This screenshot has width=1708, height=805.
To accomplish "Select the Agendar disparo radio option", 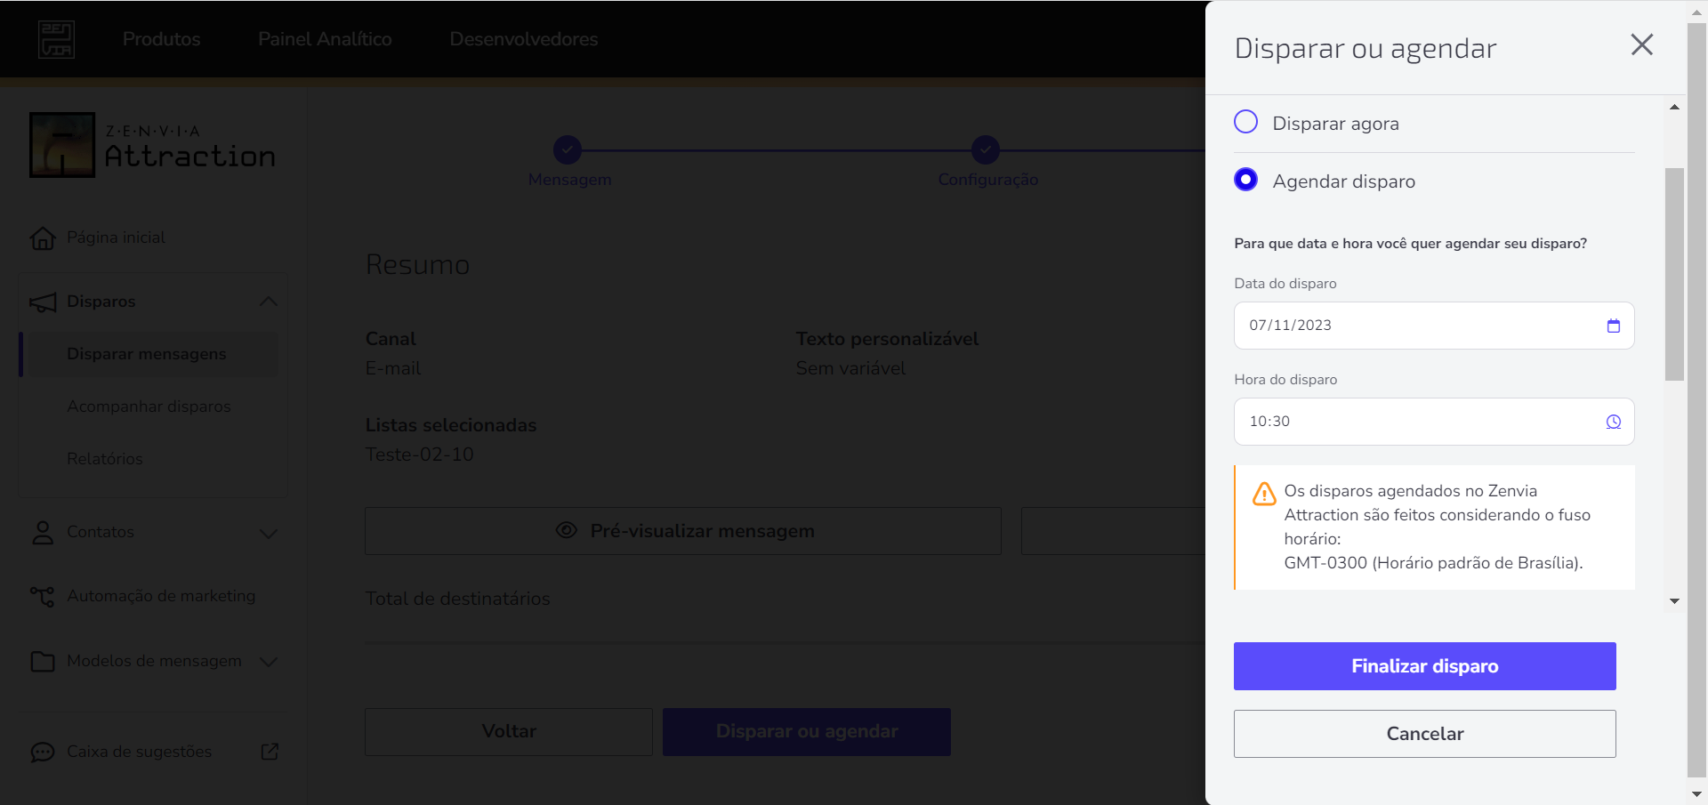I will [1245, 180].
